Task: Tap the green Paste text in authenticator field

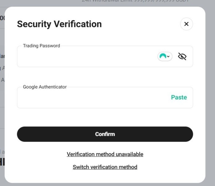Action: click(x=179, y=97)
